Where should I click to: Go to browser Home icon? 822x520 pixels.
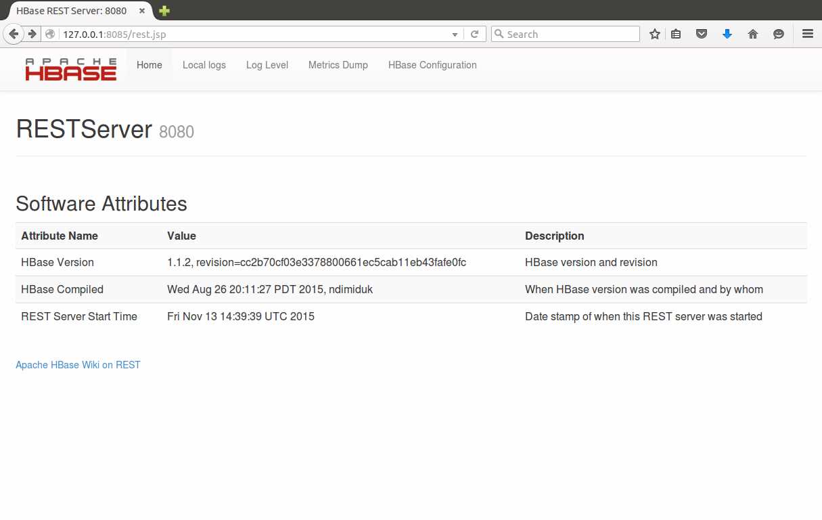point(753,34)
